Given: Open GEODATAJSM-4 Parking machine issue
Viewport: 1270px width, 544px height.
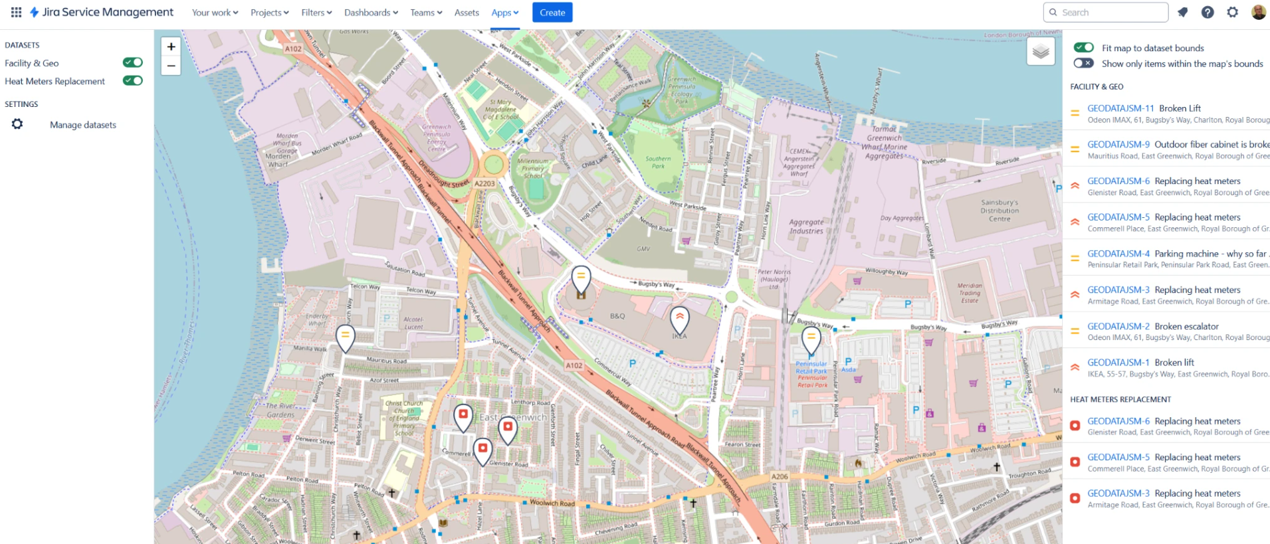Looking at the screenshot, I should pos(1178,254).
